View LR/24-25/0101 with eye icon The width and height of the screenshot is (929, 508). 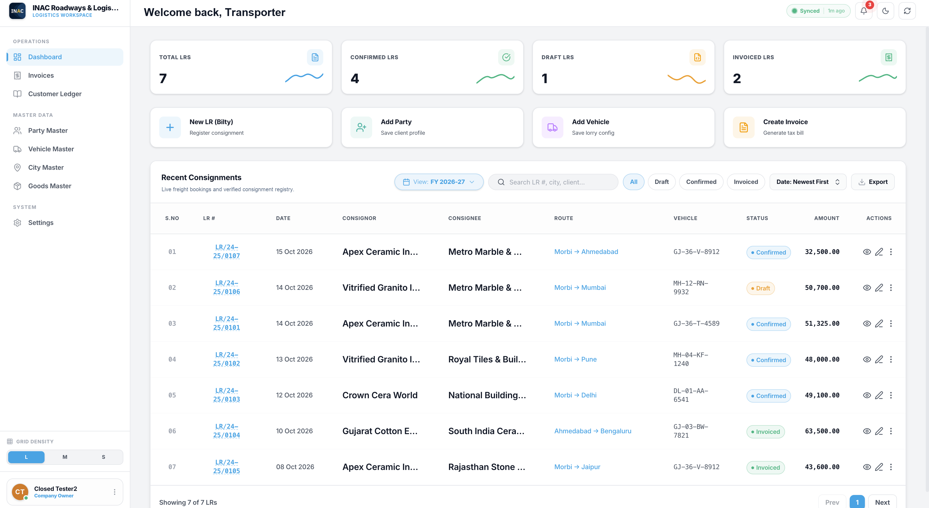pos(867,323)
